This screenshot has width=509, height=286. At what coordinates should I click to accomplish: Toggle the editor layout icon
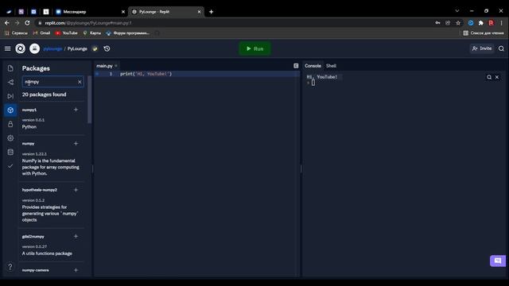tap(296, 66)
